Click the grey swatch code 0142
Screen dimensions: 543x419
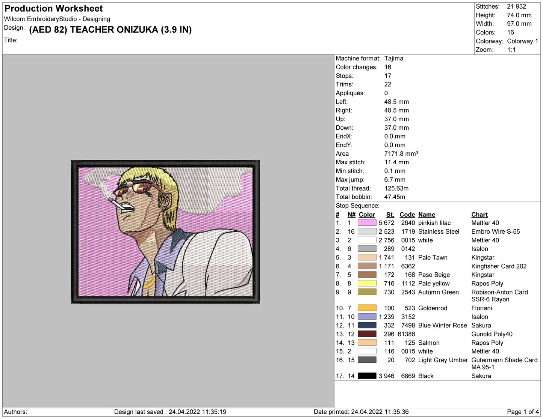click(367, 249)
